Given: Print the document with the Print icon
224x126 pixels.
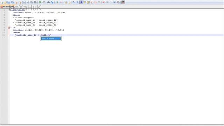Looking at the screenshot, I should (x=23, y=2).
